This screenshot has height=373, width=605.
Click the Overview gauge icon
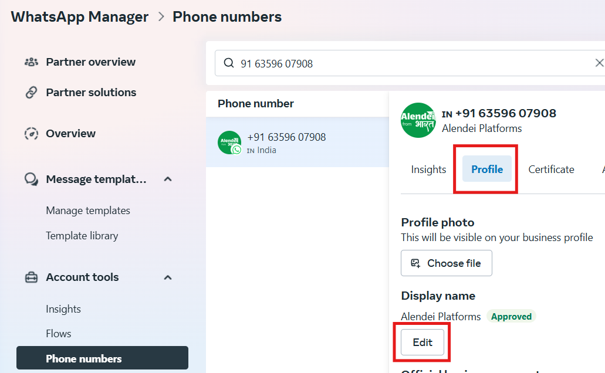31,134
